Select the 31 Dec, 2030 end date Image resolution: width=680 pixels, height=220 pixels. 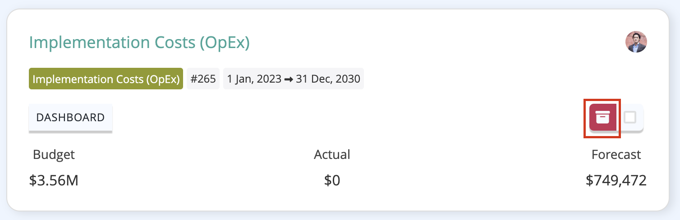328,79
